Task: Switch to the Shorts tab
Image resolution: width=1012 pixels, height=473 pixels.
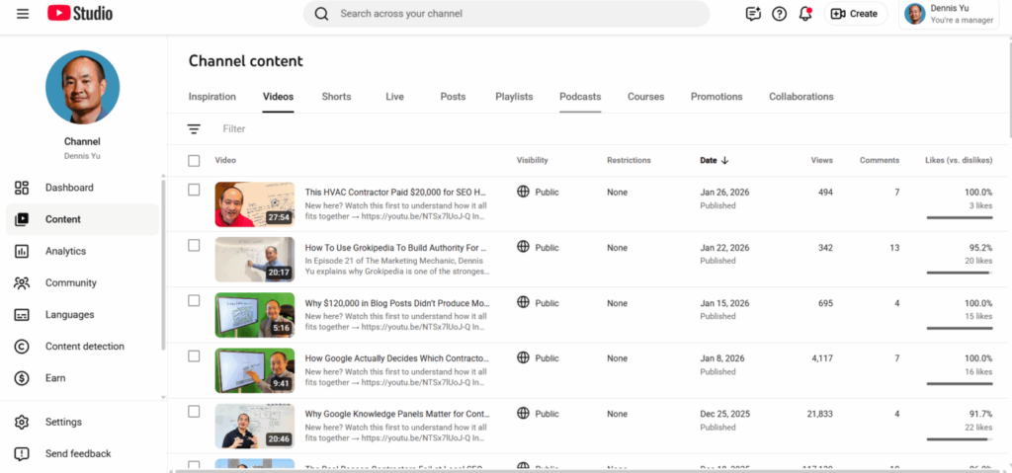Action: click(336, 97)
